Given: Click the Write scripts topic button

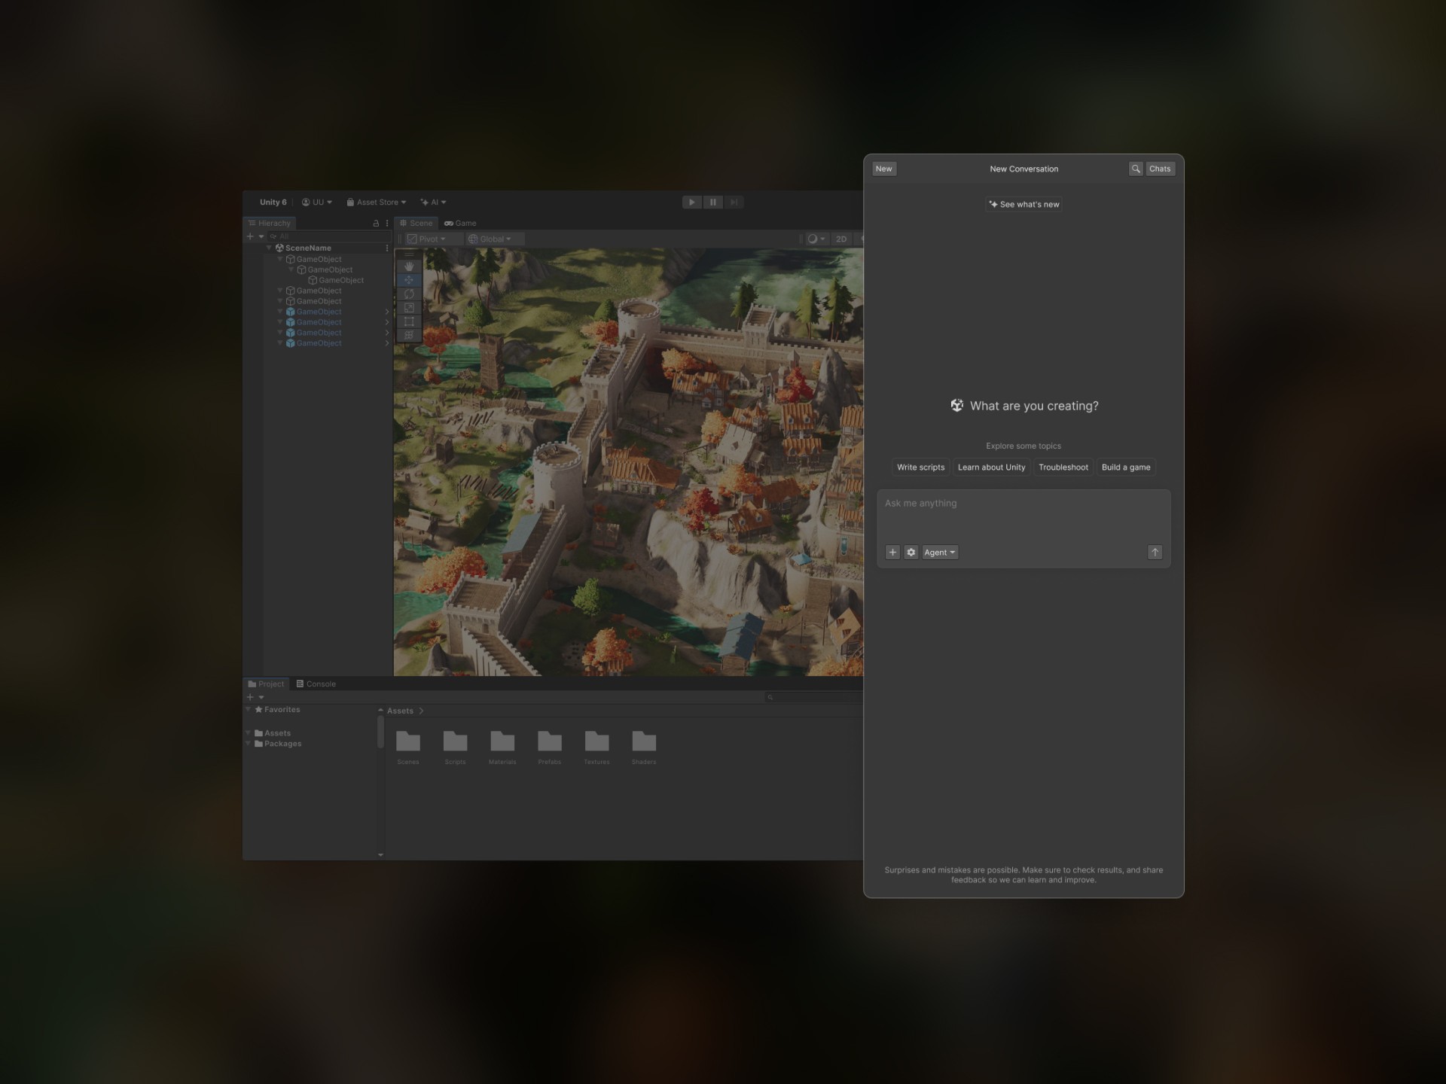Looking at the screenshot, I should (x=920, y=467).
